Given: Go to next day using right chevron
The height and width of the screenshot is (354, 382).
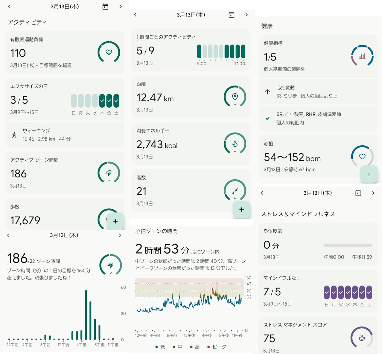Looking at the screenshot, I should [x=120, y=6].
